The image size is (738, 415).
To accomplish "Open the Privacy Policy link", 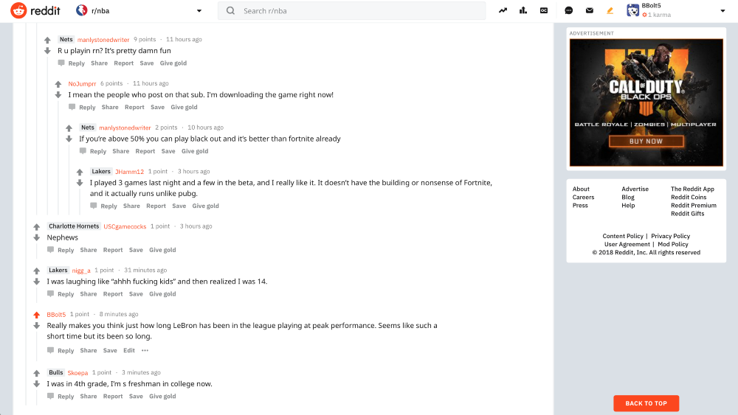I will point(670,236).
